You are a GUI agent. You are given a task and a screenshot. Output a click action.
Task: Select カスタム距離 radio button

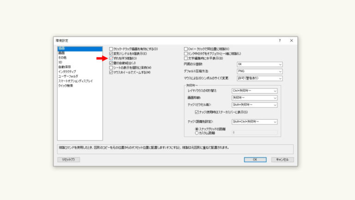point(196,133)
